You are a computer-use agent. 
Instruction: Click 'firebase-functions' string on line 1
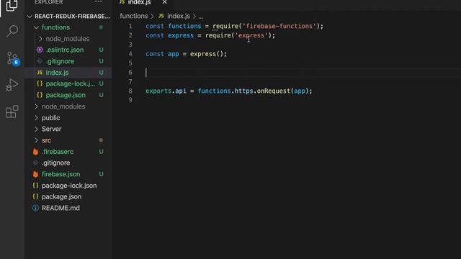pyautogui.click(x=279, y=26)
